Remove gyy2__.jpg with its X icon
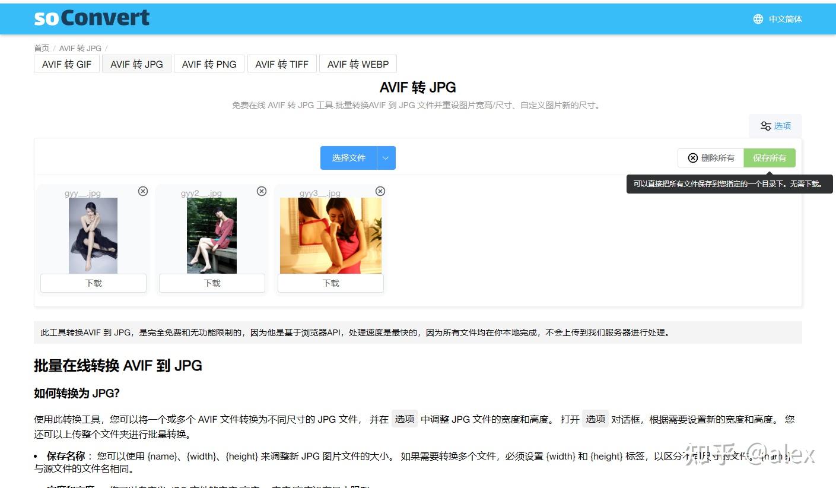Image resolution: width=836 pixels, height=488 pixels. tap(261, 191)
